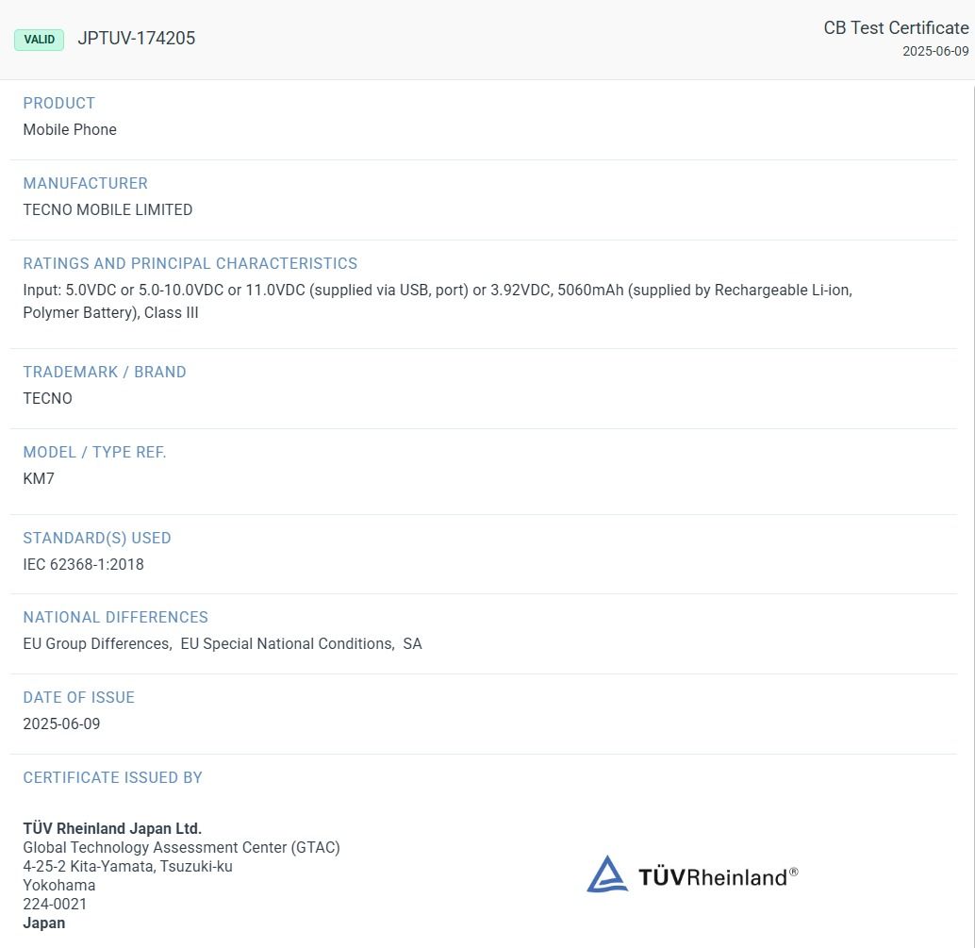Click the CERTIFICATE ISSUED BY label
This screenshot has height=948, width=975.
[112, 777]
